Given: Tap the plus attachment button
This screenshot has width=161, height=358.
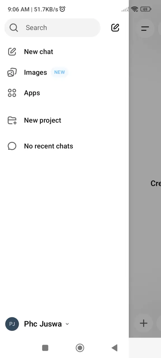Looking at the screenshot, I should (x=144, y=323).
